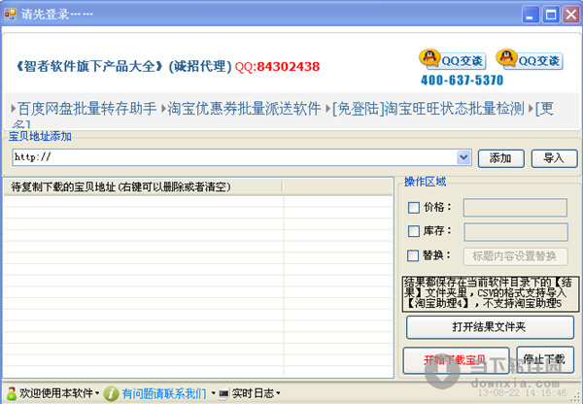Click the 实时日志 monitor icon

tap(223, 393)
